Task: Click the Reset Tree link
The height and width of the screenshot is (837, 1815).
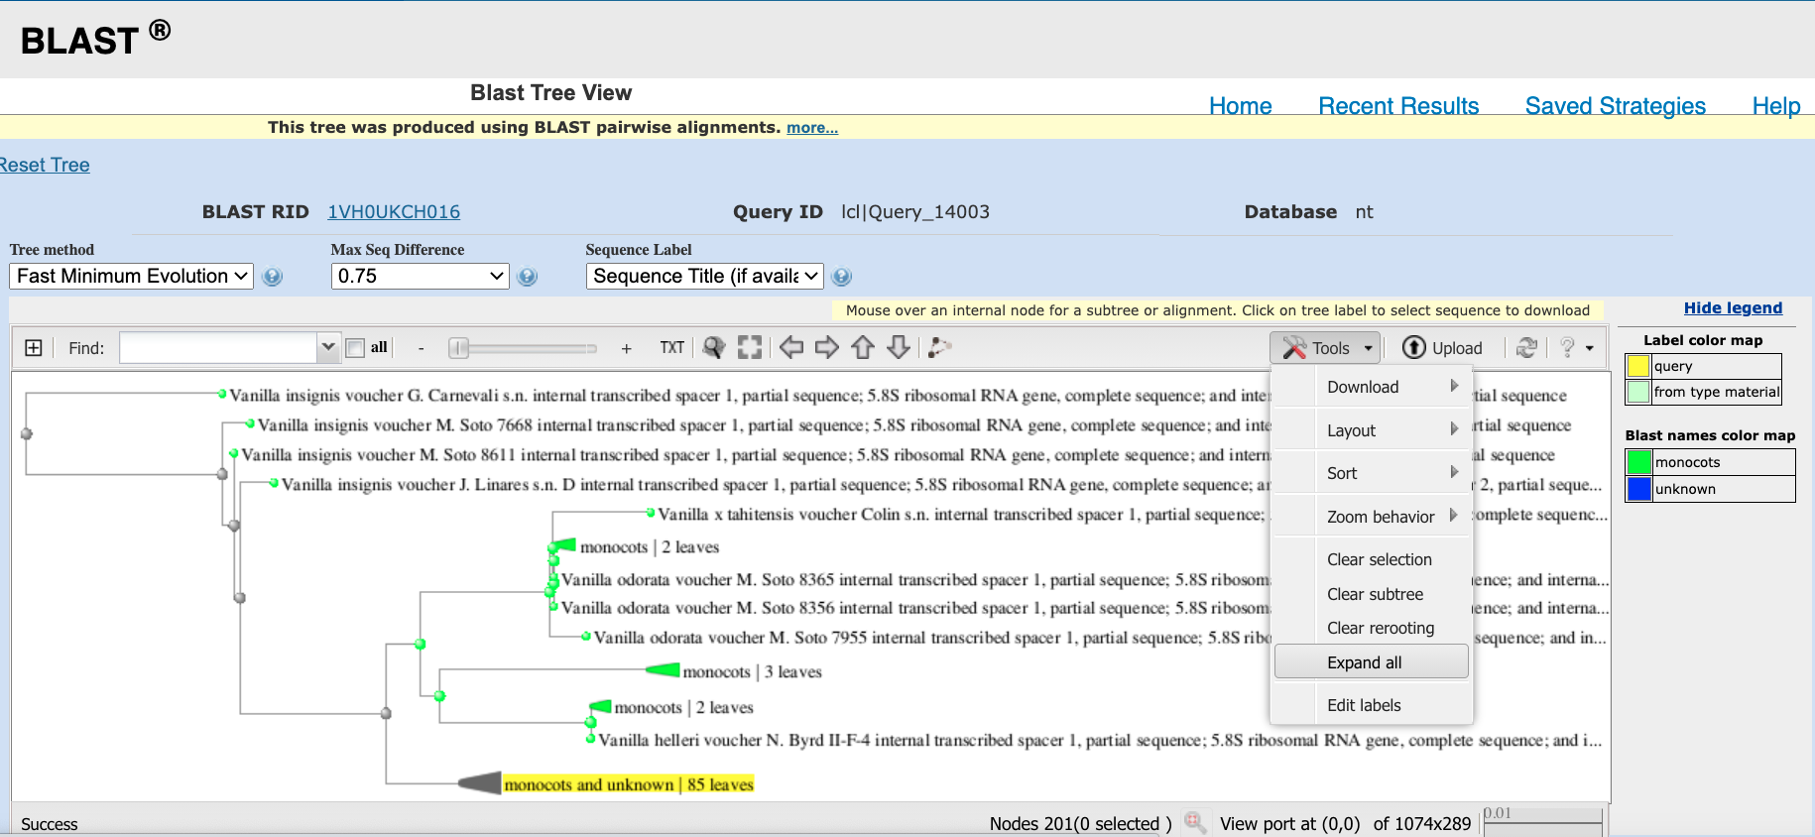Action: [x=45, y=165]
